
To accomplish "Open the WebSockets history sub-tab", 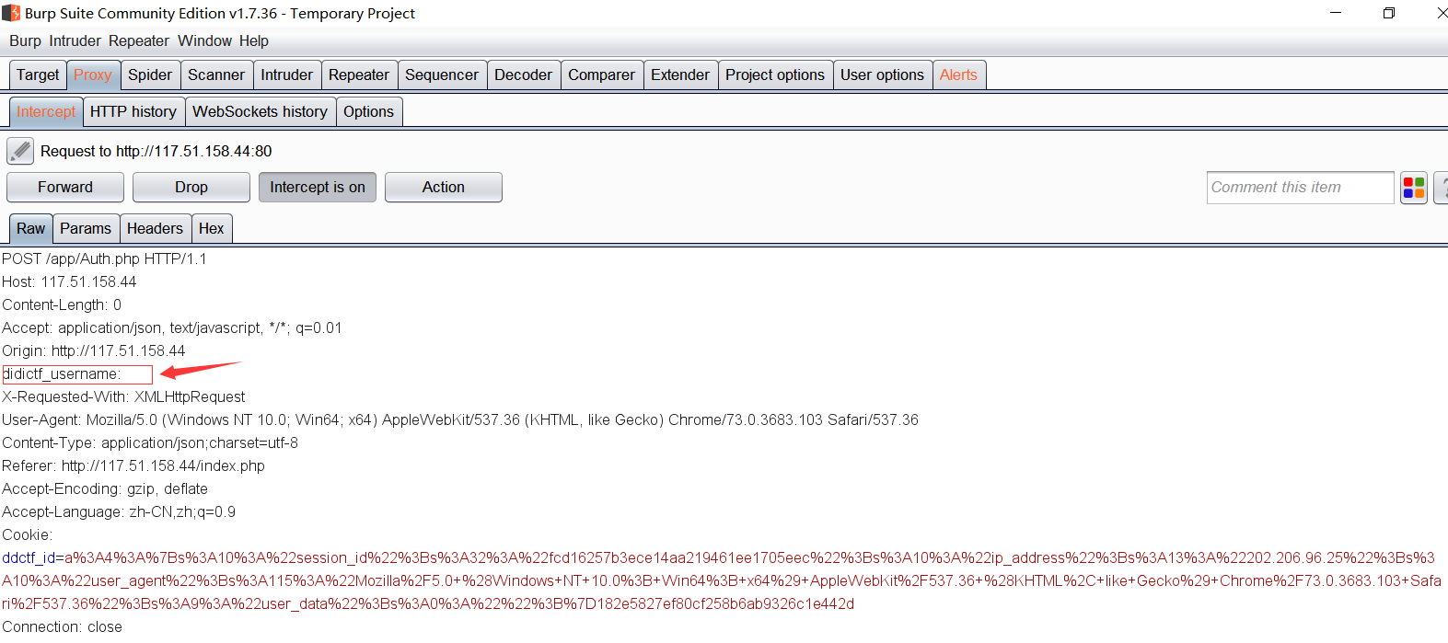I will [261, 112].
